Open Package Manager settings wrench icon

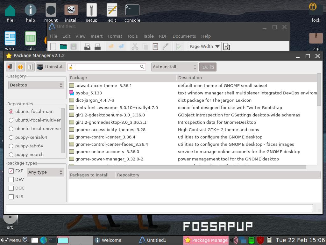(x=30, y=67)
